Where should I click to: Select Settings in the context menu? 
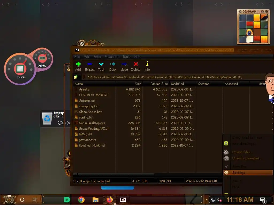[x=248, y=173]
